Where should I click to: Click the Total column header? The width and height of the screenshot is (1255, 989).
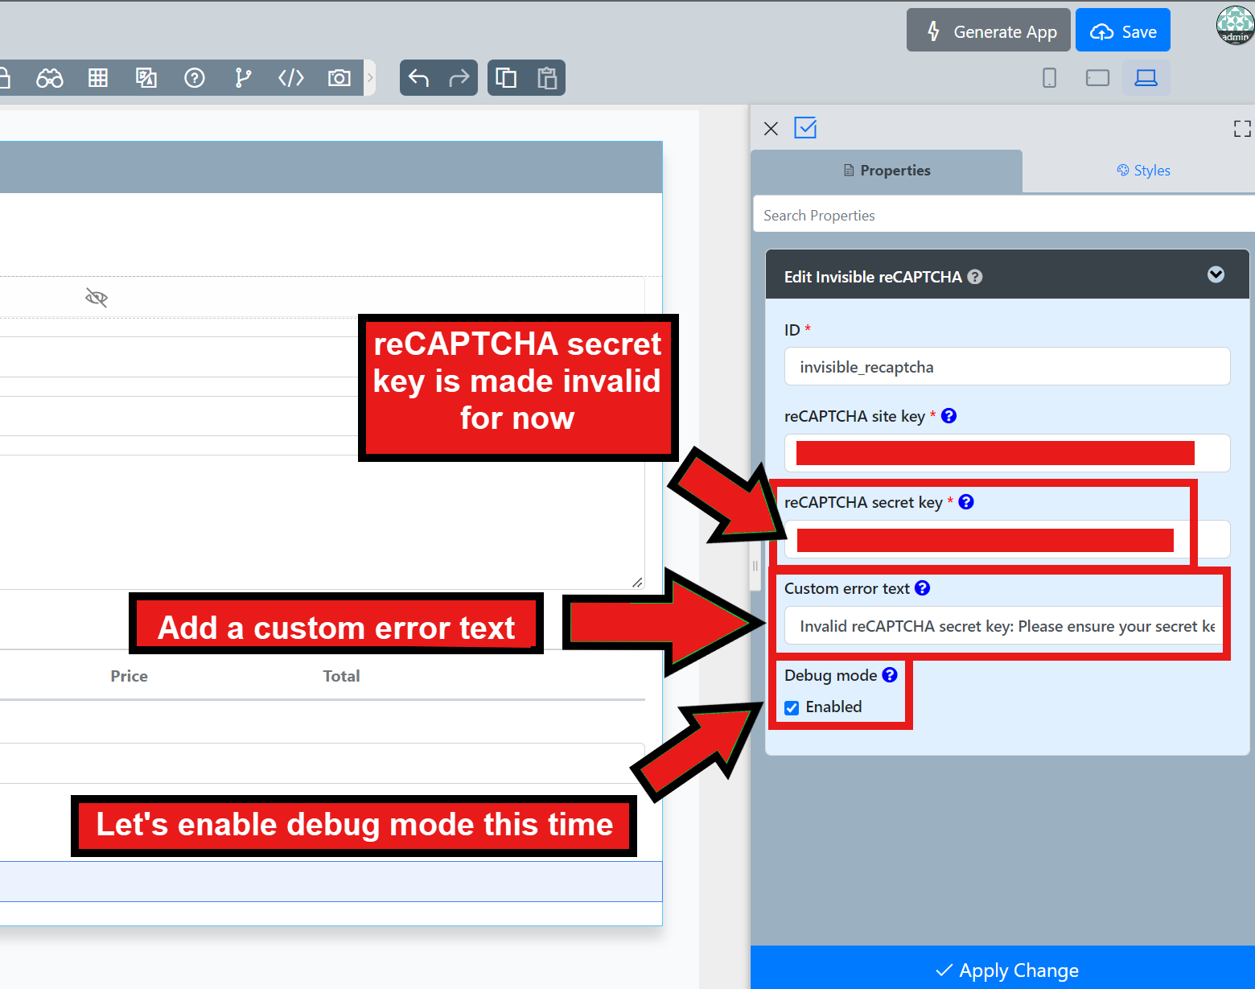click(x=342, y=676)
